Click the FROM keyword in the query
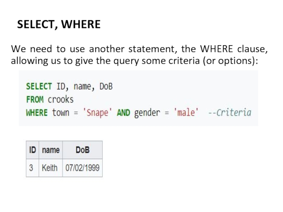This screenshot has height=212, width=283. coord(35,100)
